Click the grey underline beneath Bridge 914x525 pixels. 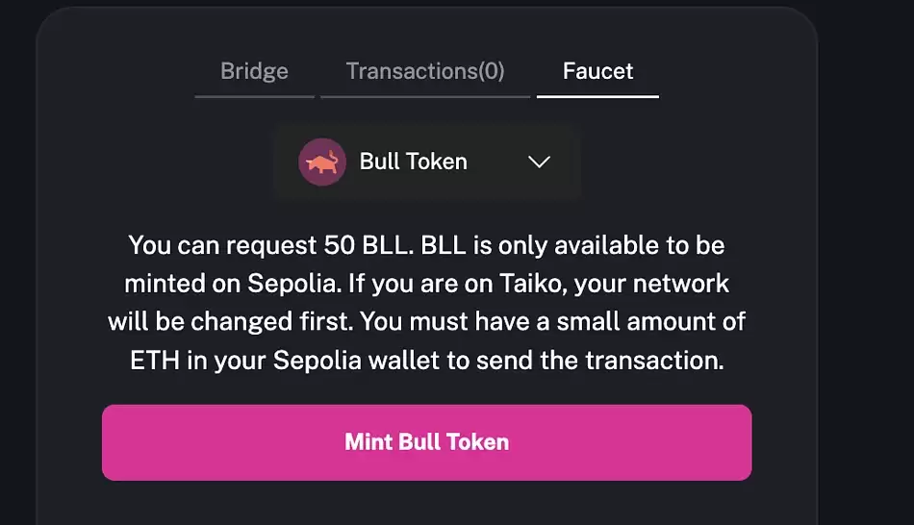coord(254,96)
